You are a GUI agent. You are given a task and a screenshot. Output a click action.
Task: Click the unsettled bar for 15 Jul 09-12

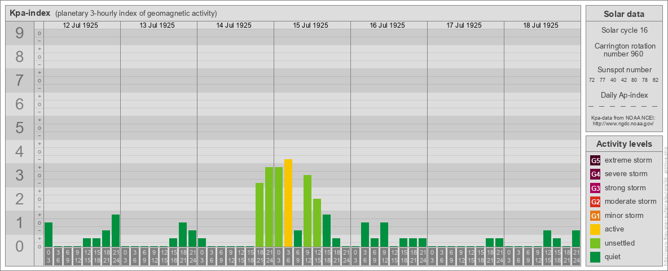(307, 211)
